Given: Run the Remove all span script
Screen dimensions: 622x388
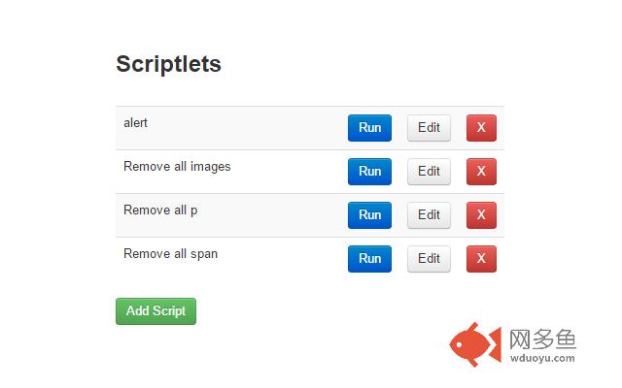Looking at the screenshot, I should [x=369, y=259].
